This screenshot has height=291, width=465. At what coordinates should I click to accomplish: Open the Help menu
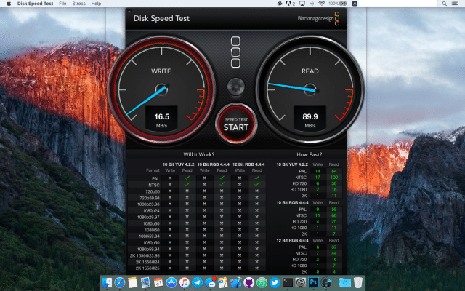(96, 4)
